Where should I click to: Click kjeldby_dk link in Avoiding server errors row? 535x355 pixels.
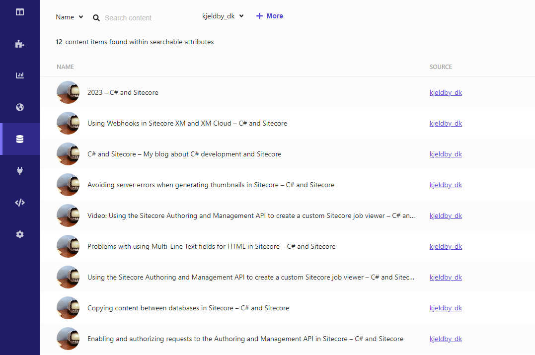click(446, 185)
